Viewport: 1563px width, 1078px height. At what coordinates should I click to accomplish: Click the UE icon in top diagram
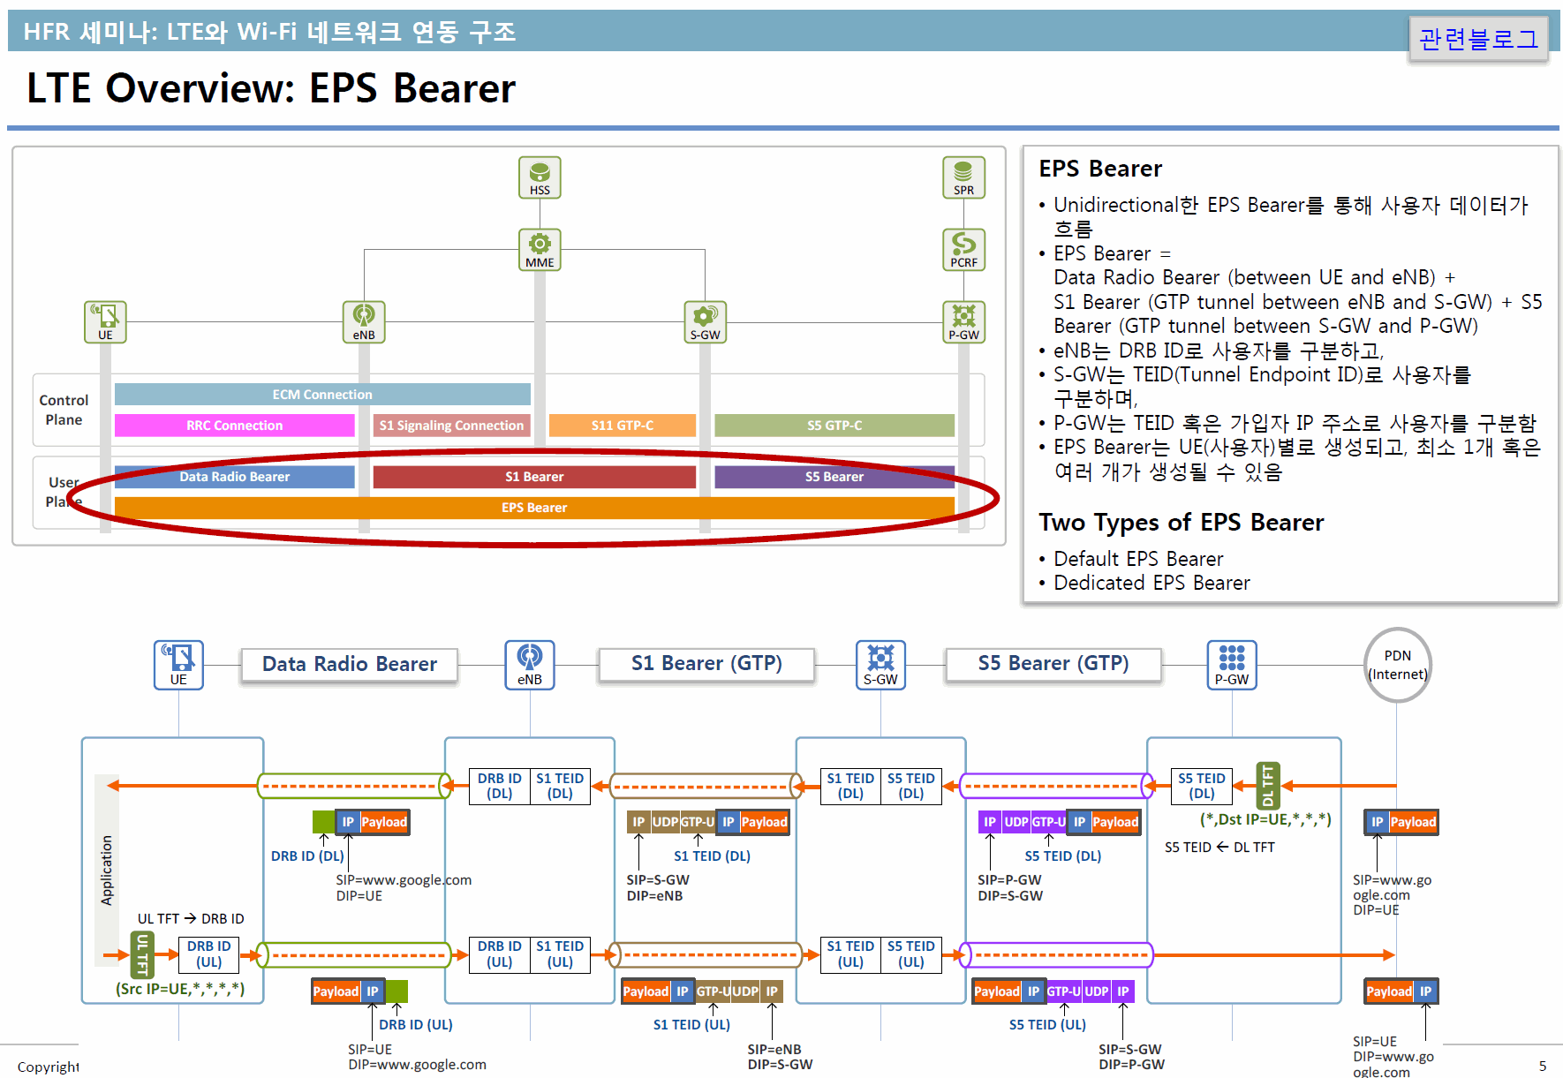tap(105, 322)
